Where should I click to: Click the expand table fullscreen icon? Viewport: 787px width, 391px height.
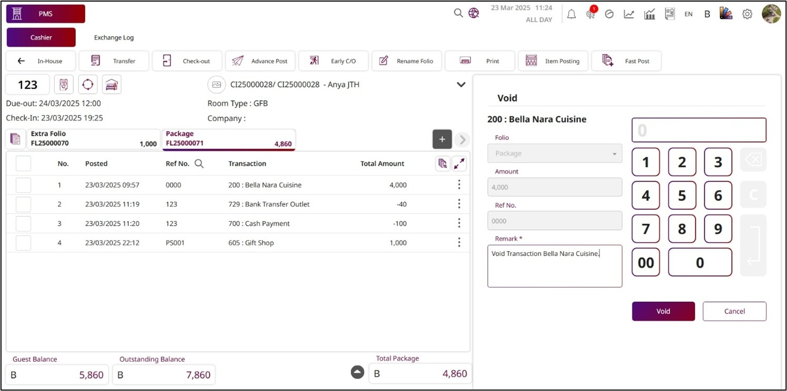[459, 163]
